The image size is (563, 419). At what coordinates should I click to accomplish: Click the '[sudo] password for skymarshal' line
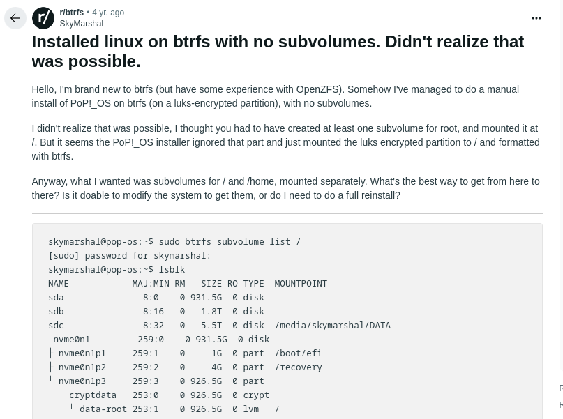point(130,255)
